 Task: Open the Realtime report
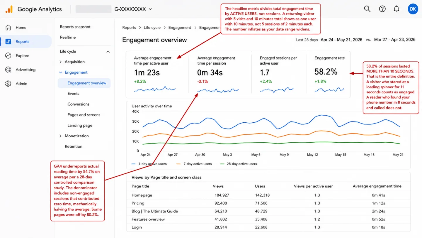[x=68, y=37]
